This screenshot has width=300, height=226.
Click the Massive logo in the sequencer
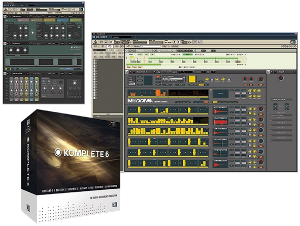[140, 101]
